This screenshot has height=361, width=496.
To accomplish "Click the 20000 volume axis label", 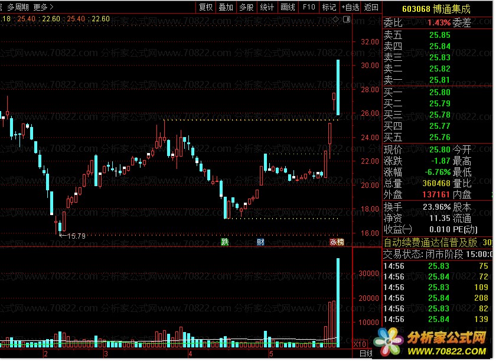I will pyautogui.click(x=368, y=298).
